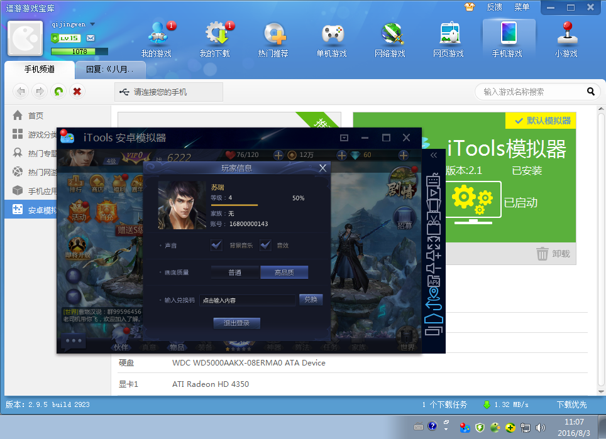The image size is (606, 439).
Task: Click 1个下载任务 in status bar
Action: coord(444,404)
